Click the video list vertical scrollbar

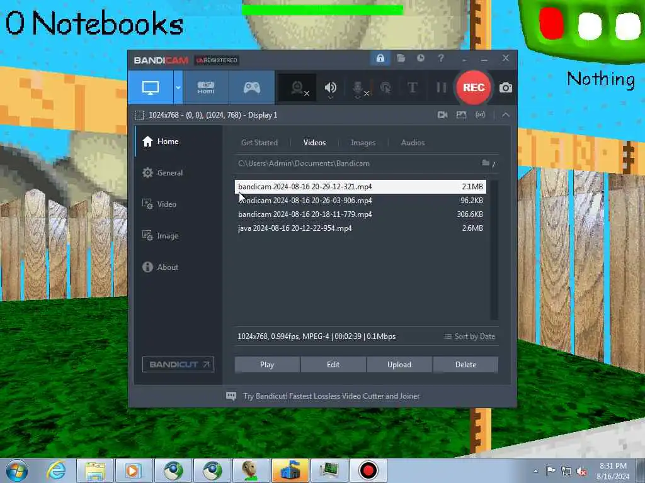(494, 250)
